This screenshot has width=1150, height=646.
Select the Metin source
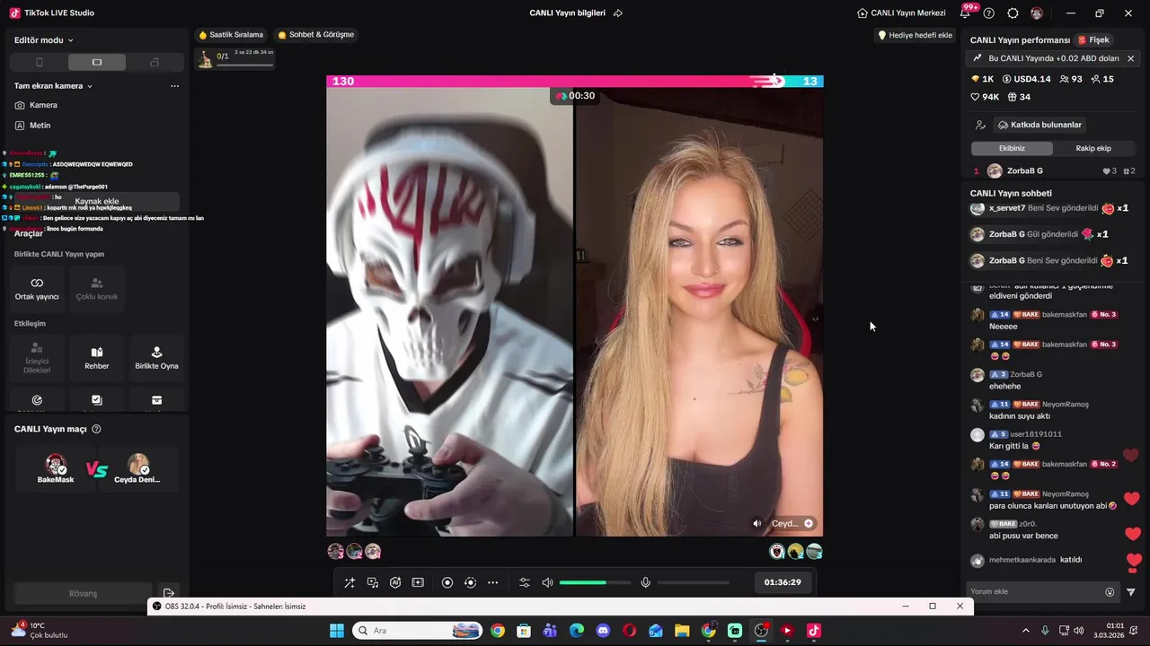point(33,126)
